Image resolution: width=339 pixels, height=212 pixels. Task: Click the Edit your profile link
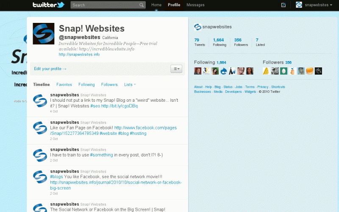[50, 69]
